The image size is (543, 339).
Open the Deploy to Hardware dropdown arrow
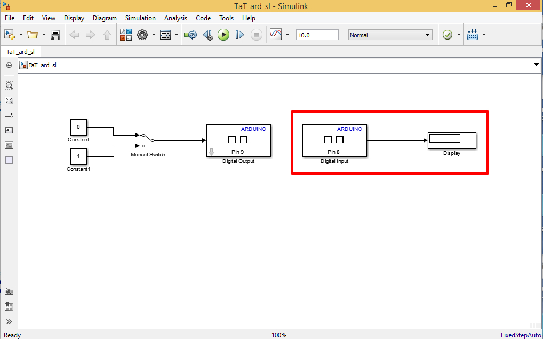click(484, 35)
